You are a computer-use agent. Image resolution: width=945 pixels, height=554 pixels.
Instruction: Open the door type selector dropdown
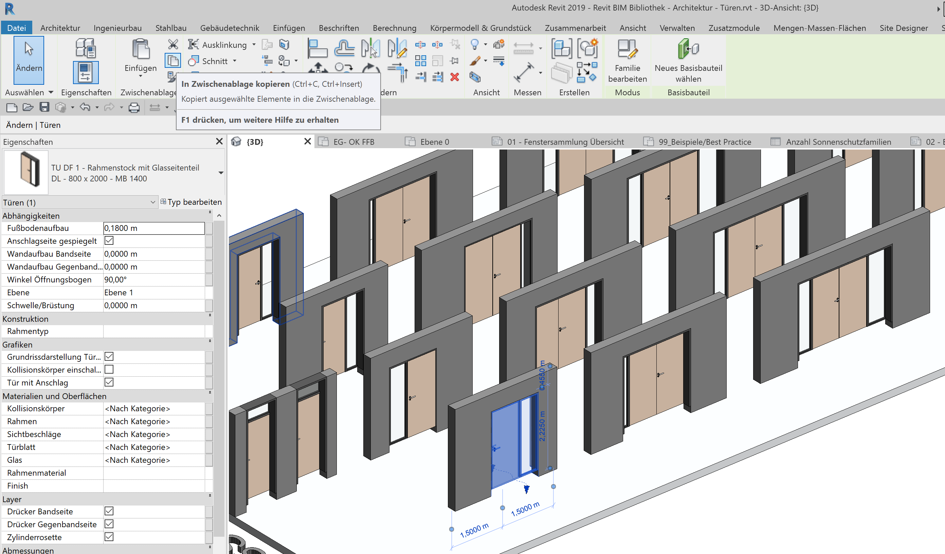coord(220,173)
